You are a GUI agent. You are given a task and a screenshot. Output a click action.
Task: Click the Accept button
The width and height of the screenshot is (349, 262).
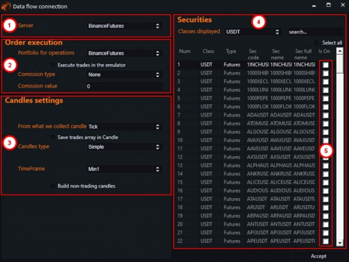318,256
